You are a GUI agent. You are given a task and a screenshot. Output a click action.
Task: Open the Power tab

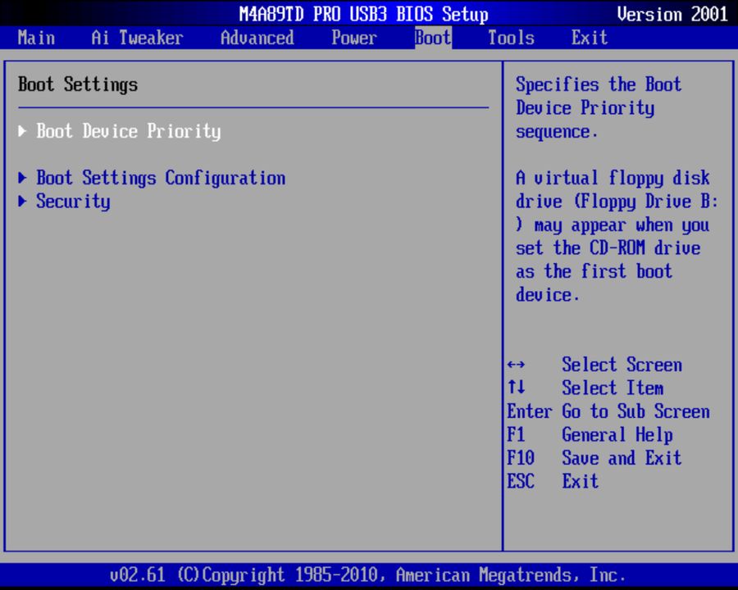[353, 38]
